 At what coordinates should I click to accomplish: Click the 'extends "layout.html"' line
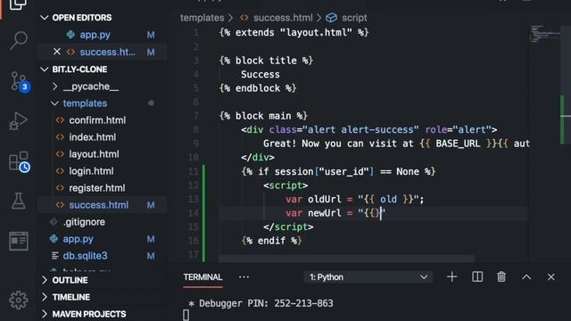coord(294,32)
